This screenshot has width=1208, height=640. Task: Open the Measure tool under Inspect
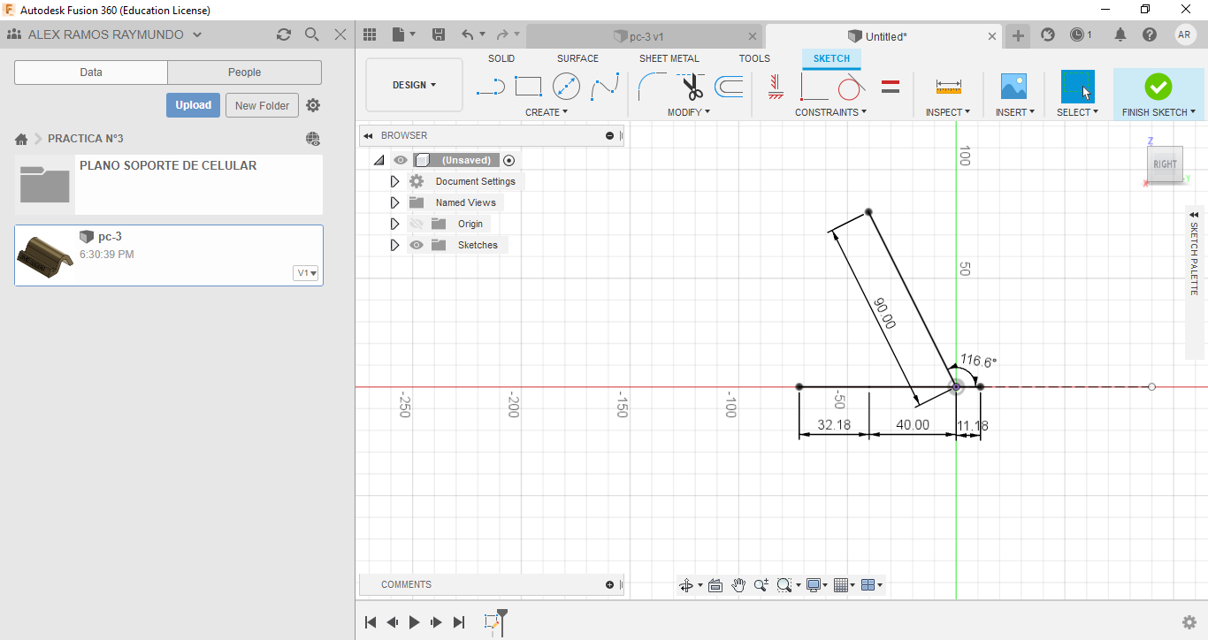tap(948, 87)
